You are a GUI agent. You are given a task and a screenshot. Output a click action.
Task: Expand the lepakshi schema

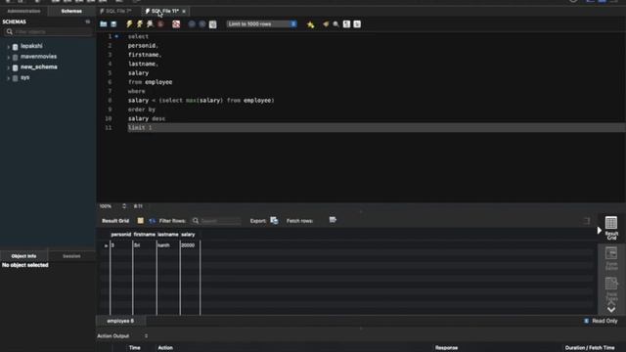pyautogui.click(x=9, y=47)
